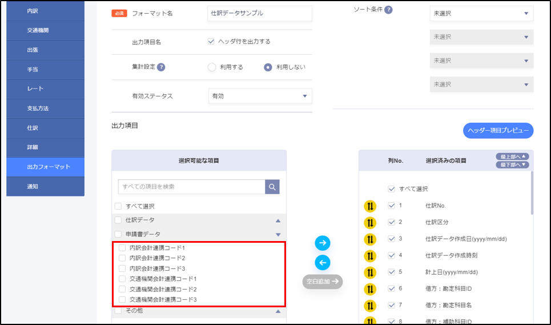Click the reorder icon beside 計上日(yyyy/mm/dd)

(370, 272)
